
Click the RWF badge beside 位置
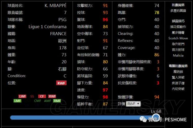61,83
